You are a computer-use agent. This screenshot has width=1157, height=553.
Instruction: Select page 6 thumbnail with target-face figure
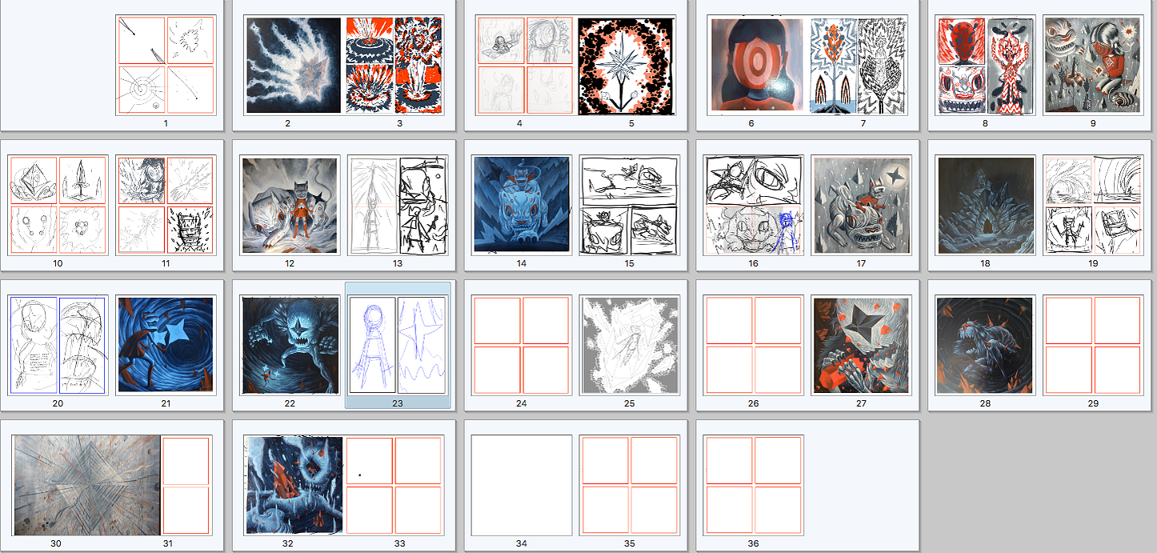pyautogui.click(x=755, y=66)
